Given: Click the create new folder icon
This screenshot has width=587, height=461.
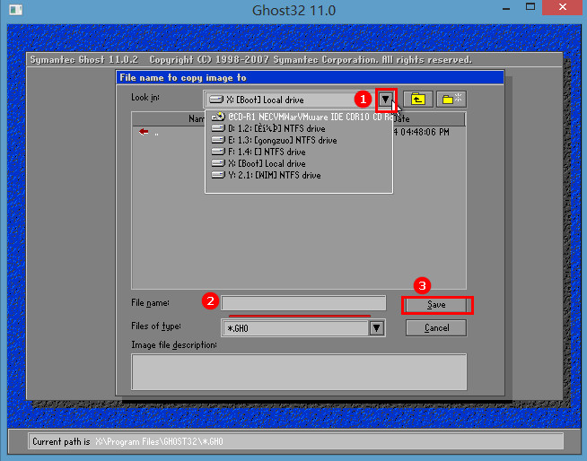Looking at the screenshot, I should [x=451, y=100].
